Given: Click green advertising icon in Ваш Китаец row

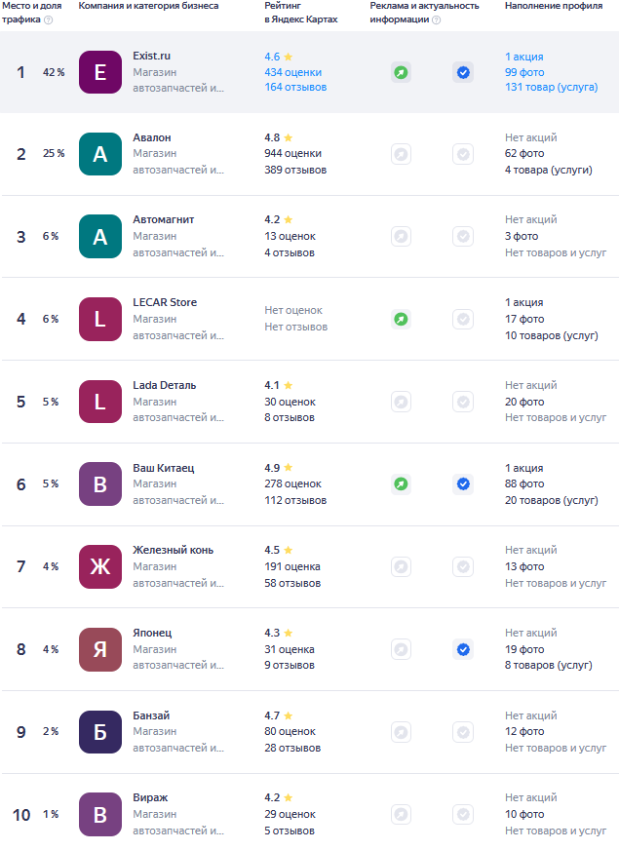Looking at the screenshot, I should coord(401,484).
